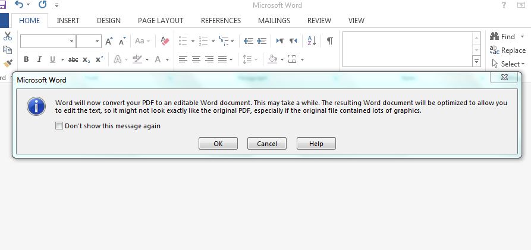Open the Borders dropdown arrow
This screenshot has width=531, height=250.
(302, 60)
